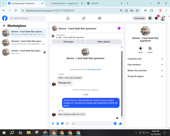Record a voice clip microphone icon
Image resolution: width=170 pixels, height=136 pixels.
[53, 123]
